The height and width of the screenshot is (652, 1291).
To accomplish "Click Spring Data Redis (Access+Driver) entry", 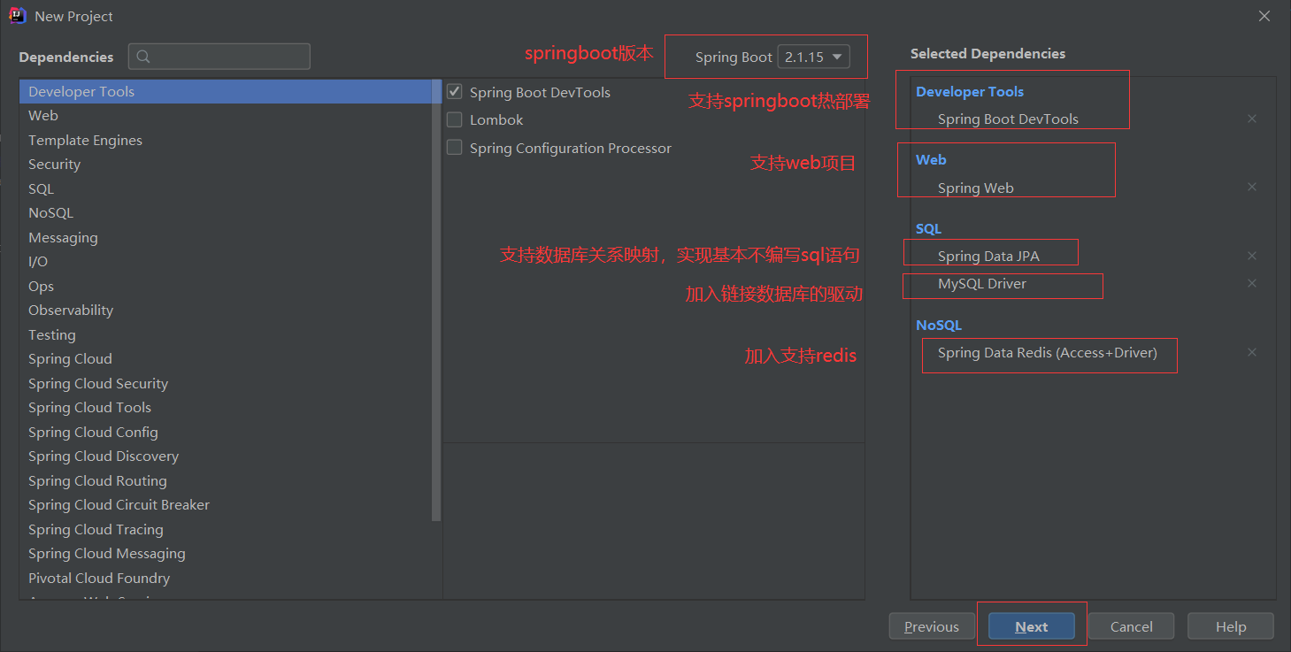I will pyautogui.click(x=1048, y=352).
